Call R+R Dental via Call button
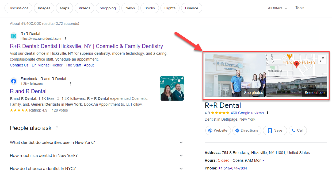Image resolution: width=332 pixels, height=174 pixels. coord(297,130)
